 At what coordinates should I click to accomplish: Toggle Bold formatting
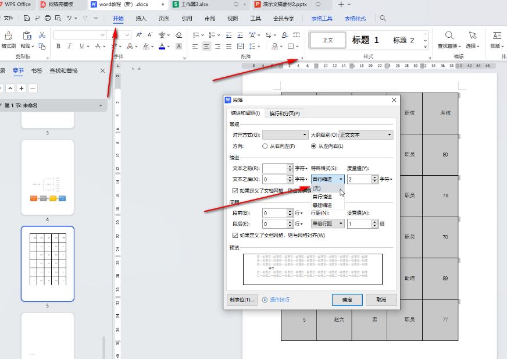(x=58, y=47)
